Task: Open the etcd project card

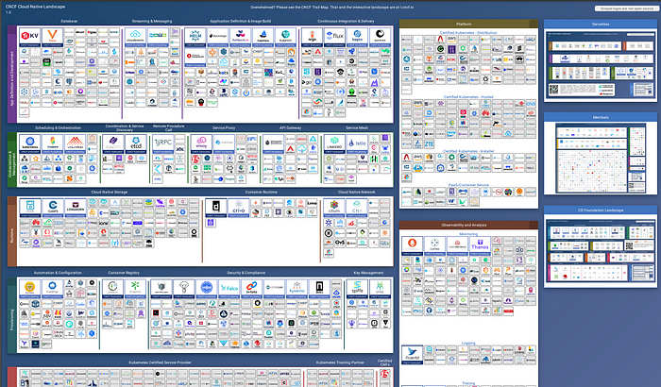Action: [x=136, y=143]
